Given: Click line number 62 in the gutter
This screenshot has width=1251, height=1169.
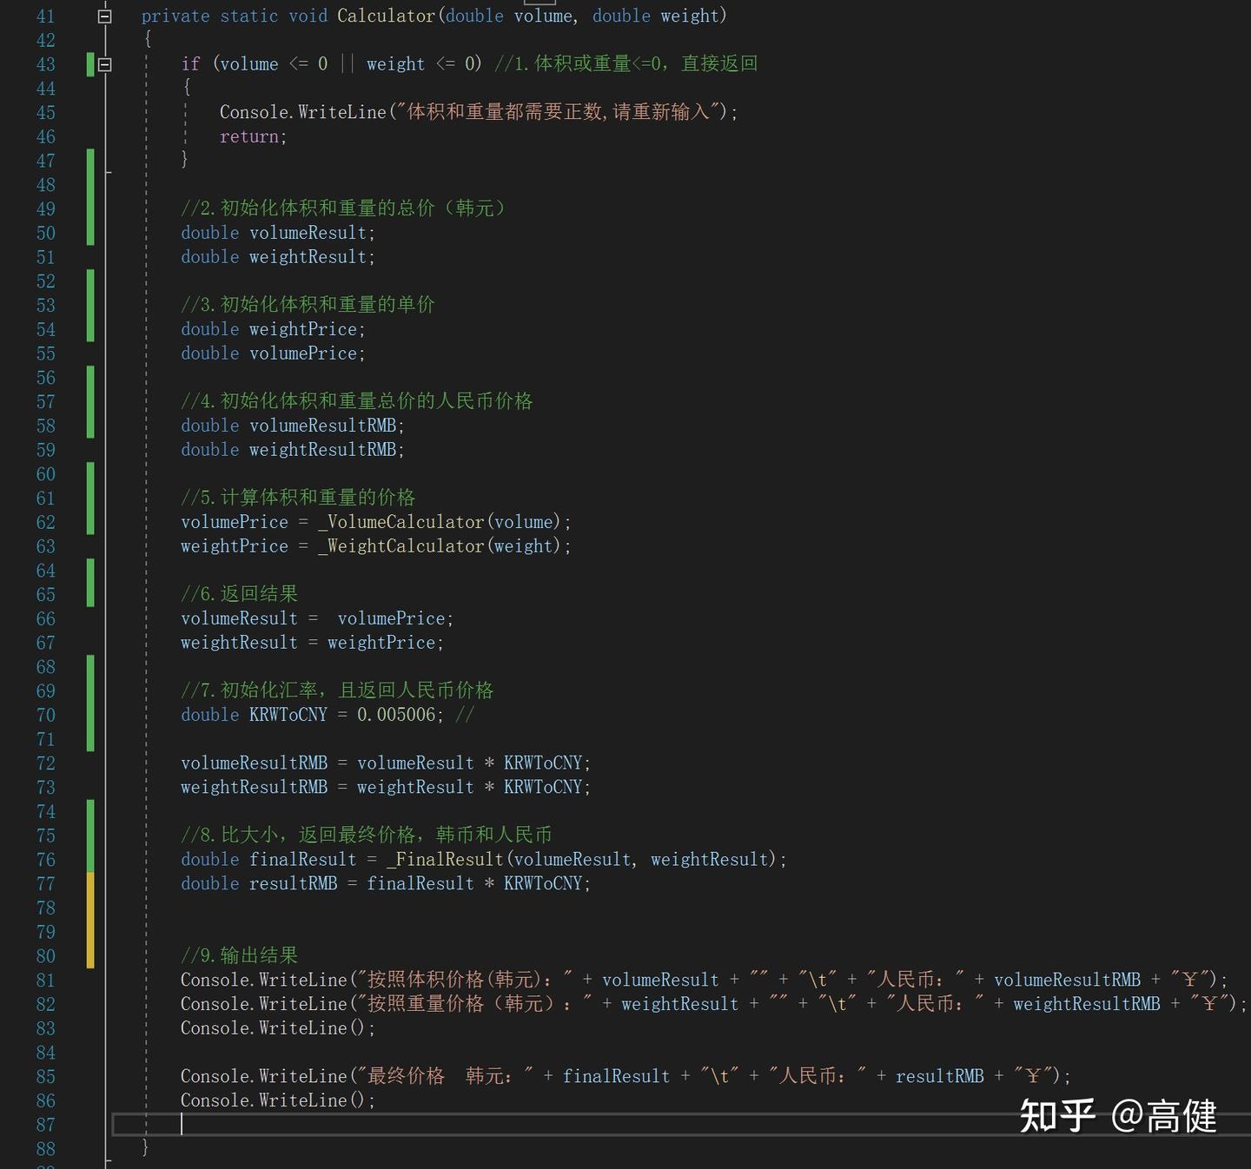Looking at the screenshot, I should coord(46,523).
